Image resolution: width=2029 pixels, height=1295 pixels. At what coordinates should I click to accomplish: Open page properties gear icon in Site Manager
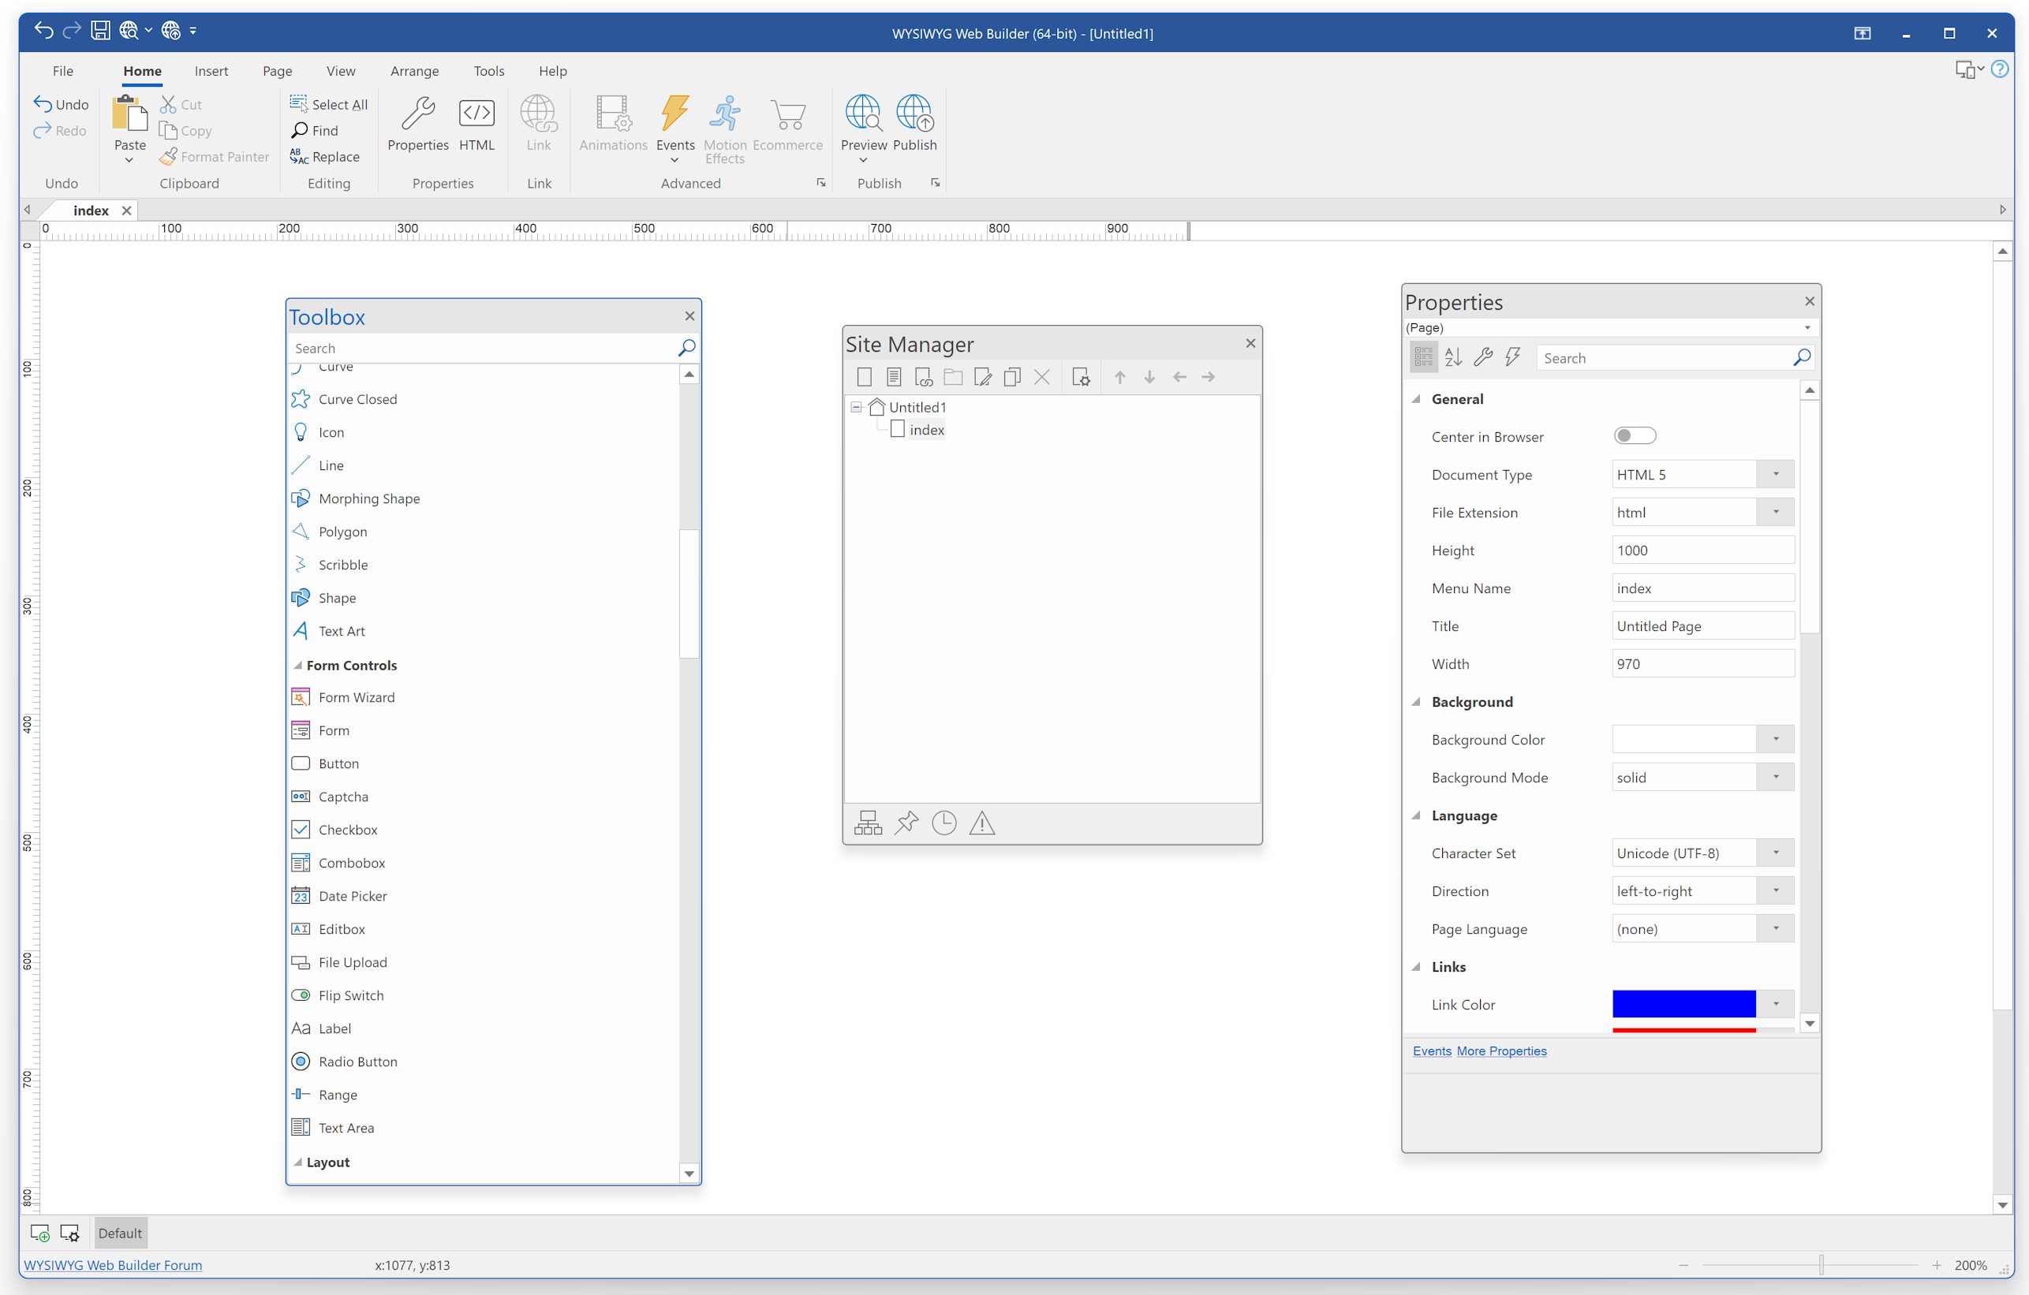(x=1081, y=378)
